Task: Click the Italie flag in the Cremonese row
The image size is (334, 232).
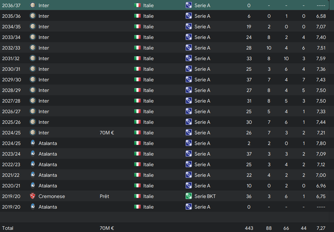Action: 137,196
